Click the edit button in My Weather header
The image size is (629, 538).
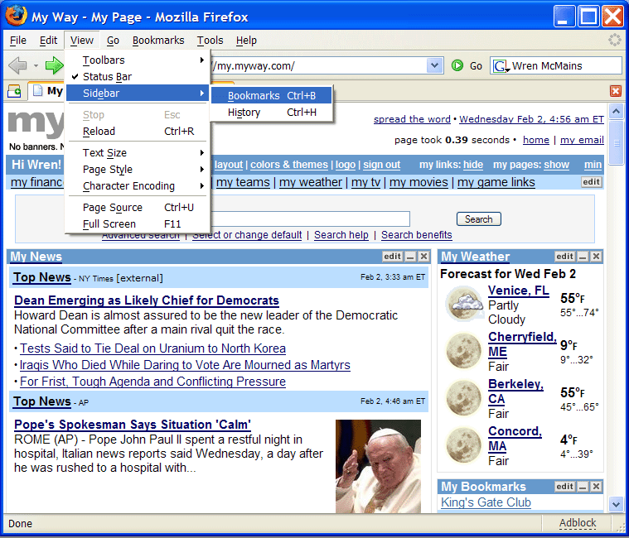565,257
